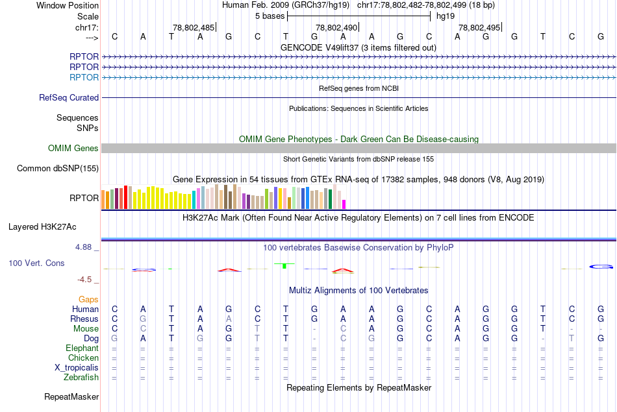Click the green T logo in PhyloP track
The image size is (617, 412).
click(x=284, y=266)
